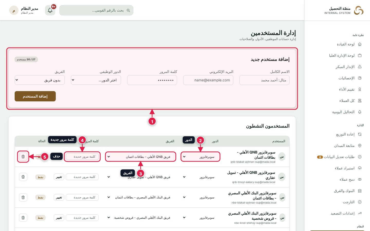Focus the new user كلمة المرور field
Image resolution: width=370 pixels, height=231 pixels.
pos(152,80)
